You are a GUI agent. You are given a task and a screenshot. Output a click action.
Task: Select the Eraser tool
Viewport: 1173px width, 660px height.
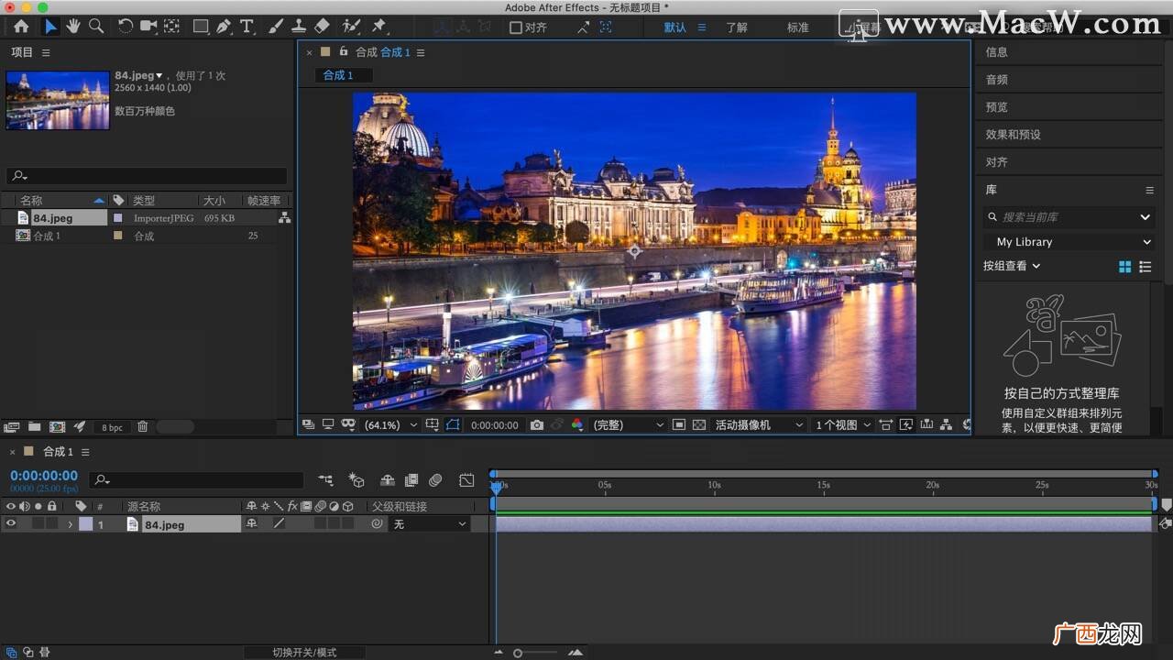coord(322,27)
